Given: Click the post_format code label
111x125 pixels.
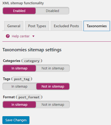Looking at the screenshot, I should (29, 97).
